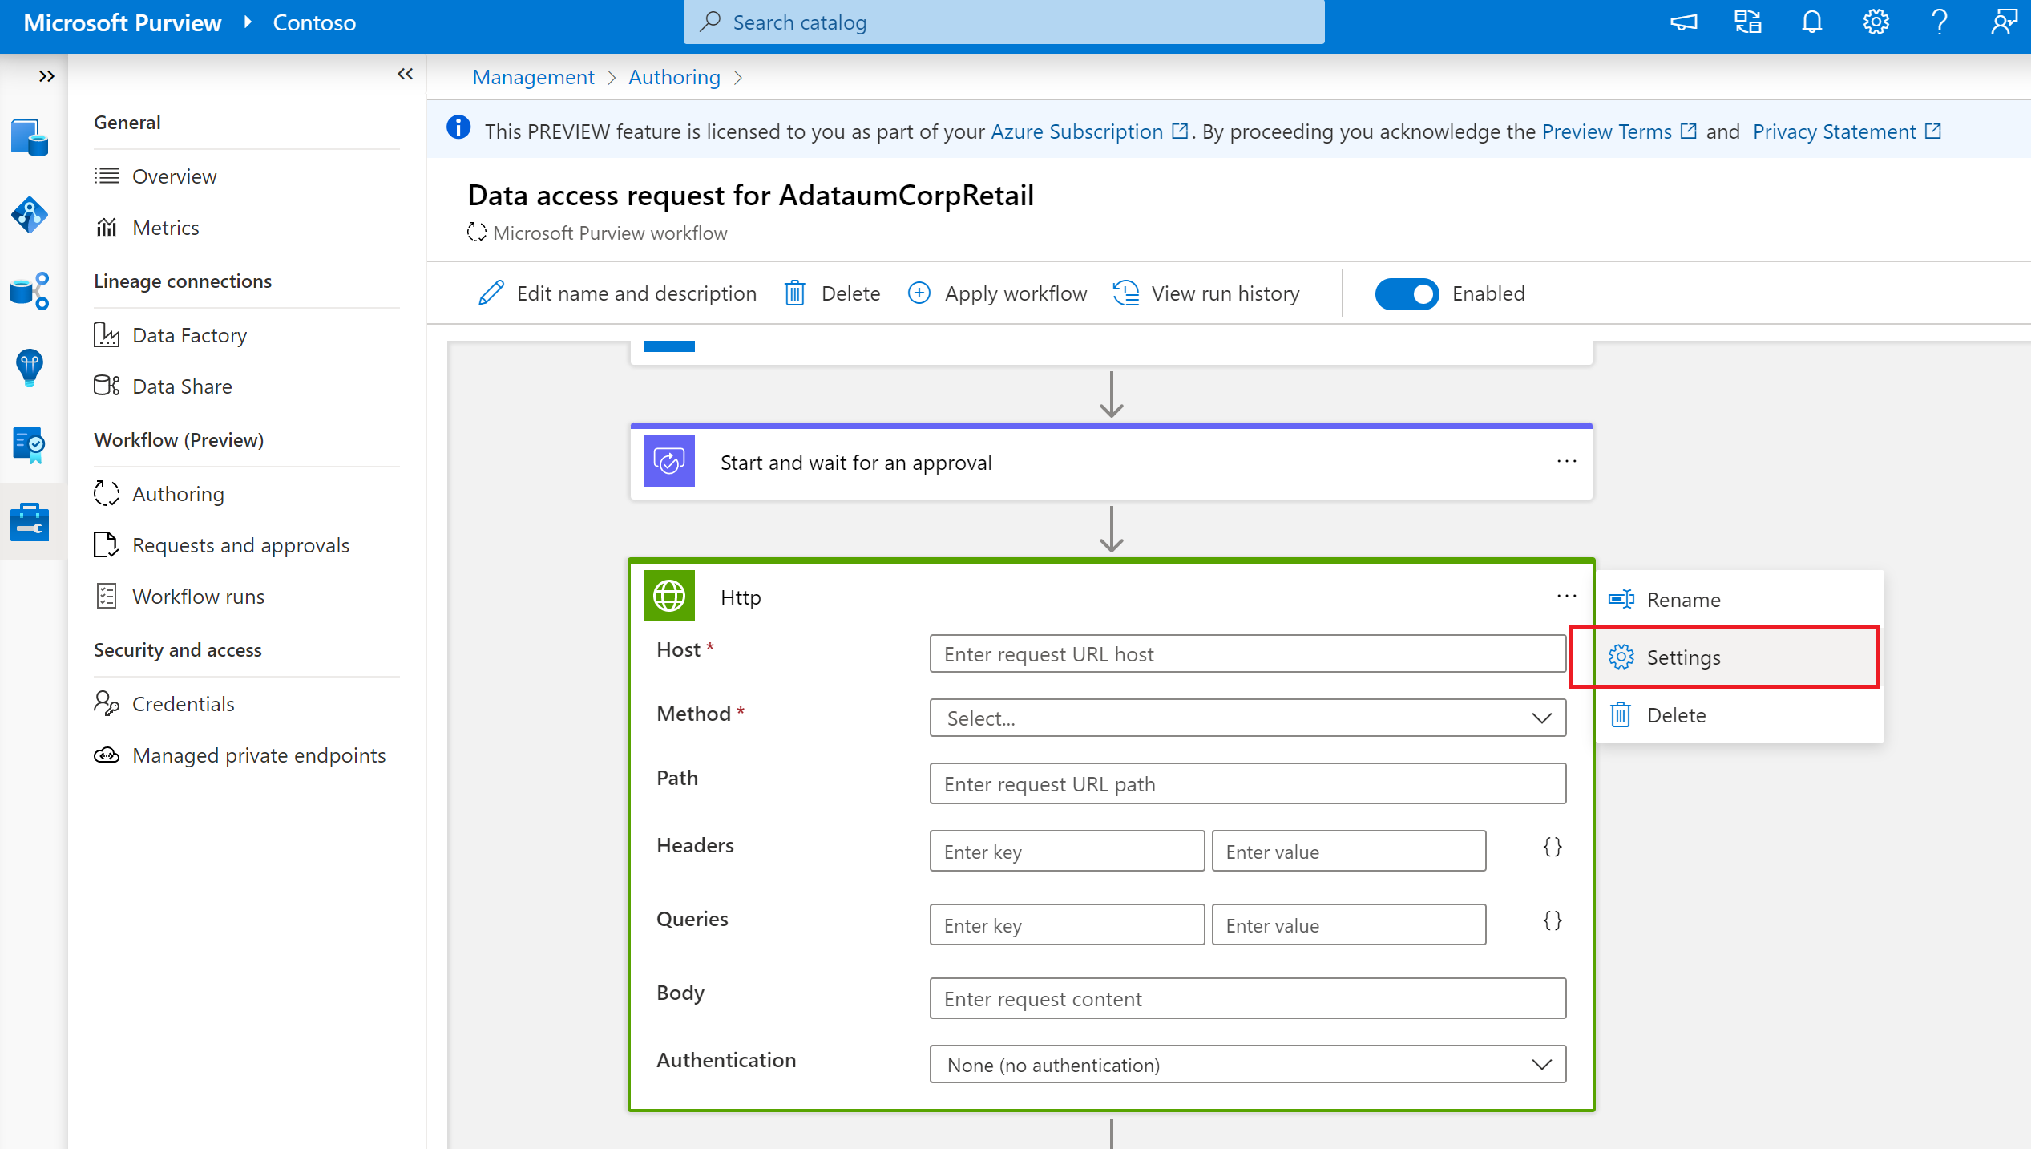2031x1149 pixels.
Task: Click Delete in the Http context menu
Action: click(x=1675, y=714)
